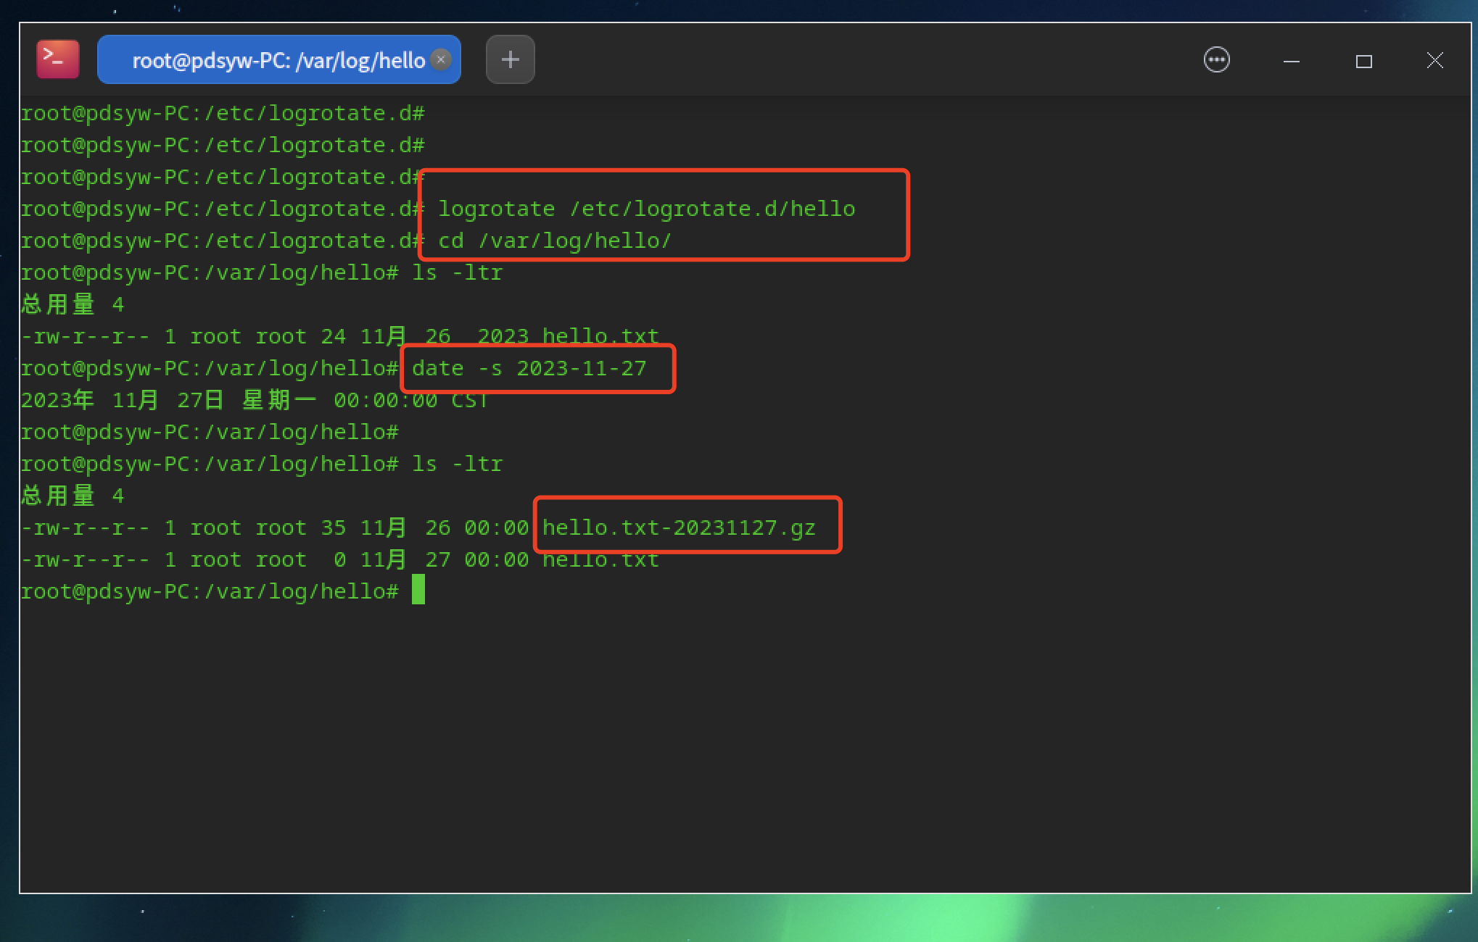
Task: Click hello.txt in the first ls listing
Action: pyautogui.click(x=600, y=336)
